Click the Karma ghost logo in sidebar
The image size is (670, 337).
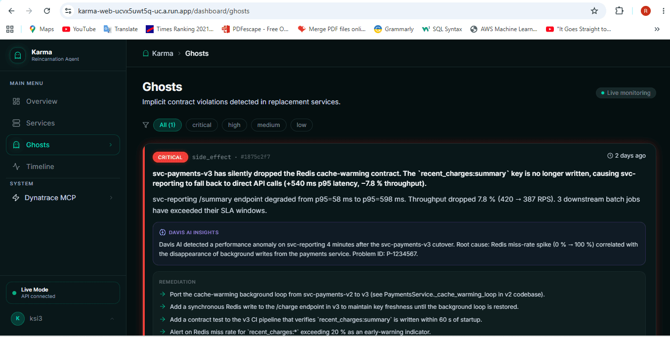point(18,55)
